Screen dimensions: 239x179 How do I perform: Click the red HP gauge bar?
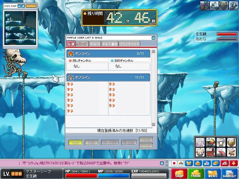click(x=81, y=176)
